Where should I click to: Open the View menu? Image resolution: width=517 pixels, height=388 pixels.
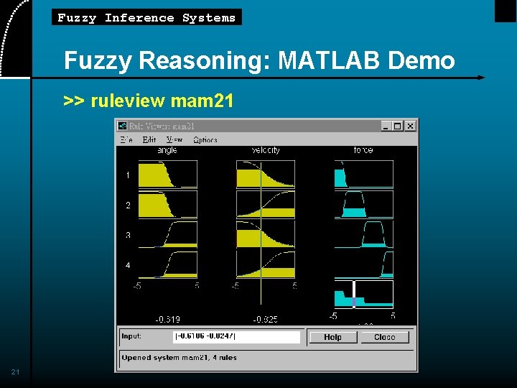(x=174, y=140)
